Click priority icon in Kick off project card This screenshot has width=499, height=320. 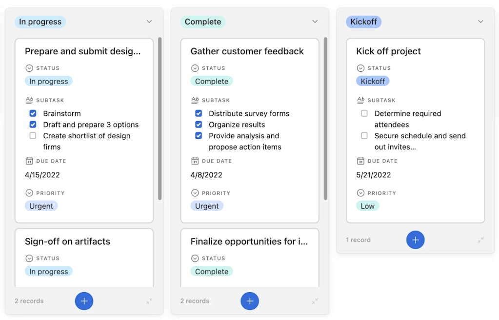coord(360,193)
